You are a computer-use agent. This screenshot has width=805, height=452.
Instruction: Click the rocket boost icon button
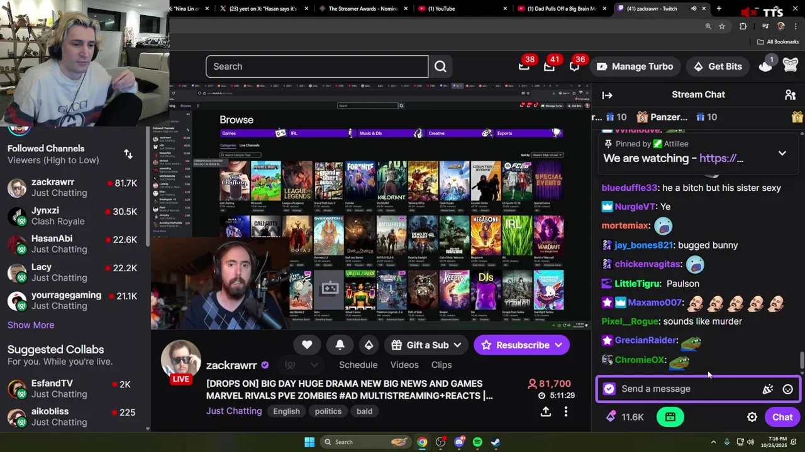pyautogui.click(x=369, y=345)
